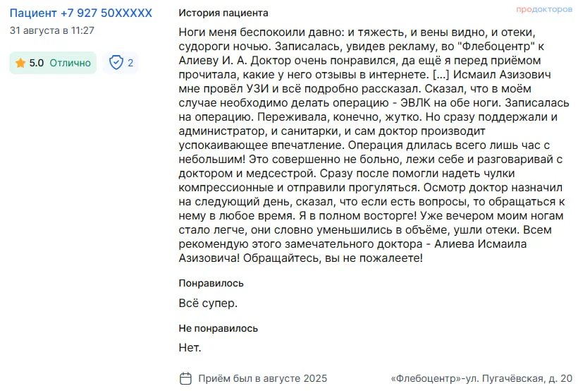Click the "Понравилось" section heading
The image size is (578, 391).
coord(211,283)
